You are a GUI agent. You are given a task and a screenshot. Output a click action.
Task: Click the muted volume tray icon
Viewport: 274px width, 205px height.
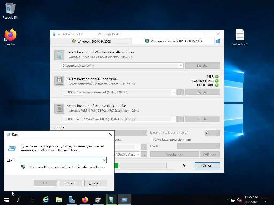239,200
